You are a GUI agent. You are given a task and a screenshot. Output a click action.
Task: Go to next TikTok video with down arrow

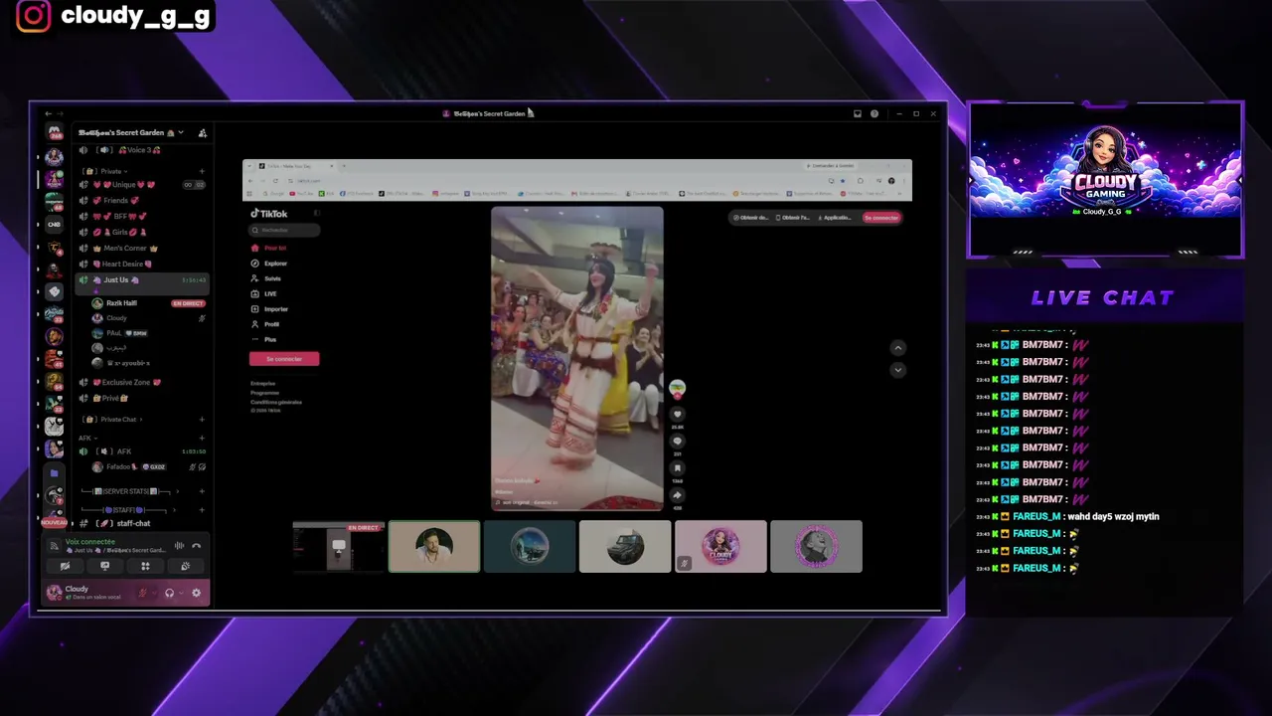pos(897,370)
